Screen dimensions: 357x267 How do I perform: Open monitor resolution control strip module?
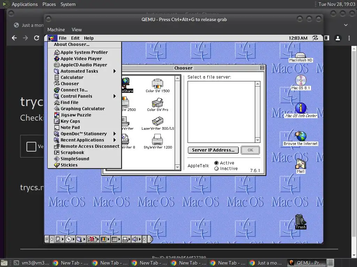pos(116,239)
